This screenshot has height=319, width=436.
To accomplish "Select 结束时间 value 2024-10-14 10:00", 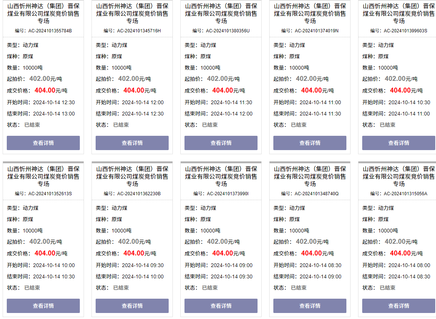I will pyautogui.click(x=143, y=276).
